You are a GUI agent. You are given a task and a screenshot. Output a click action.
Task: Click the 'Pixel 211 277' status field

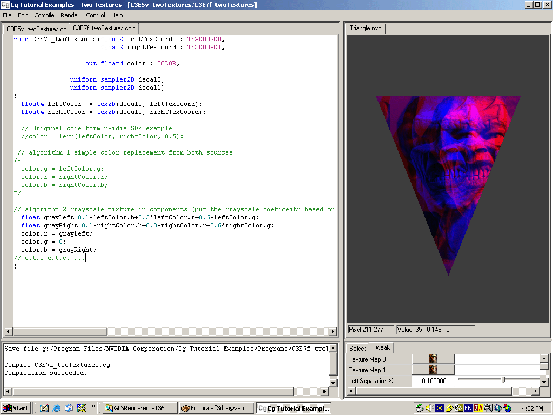(371, 330)
